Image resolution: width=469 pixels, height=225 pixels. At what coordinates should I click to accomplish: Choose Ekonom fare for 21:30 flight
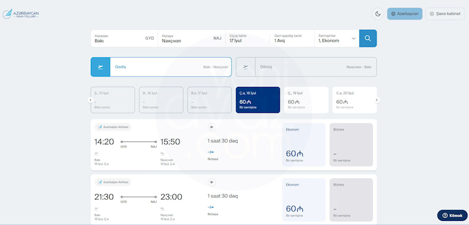coord(304,200)
